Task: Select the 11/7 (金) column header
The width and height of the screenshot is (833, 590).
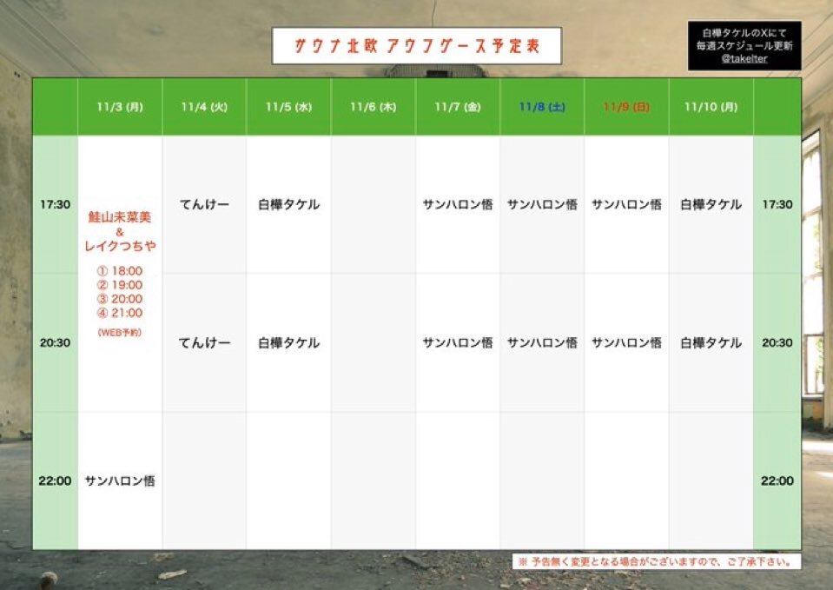Action: [458, 107]
